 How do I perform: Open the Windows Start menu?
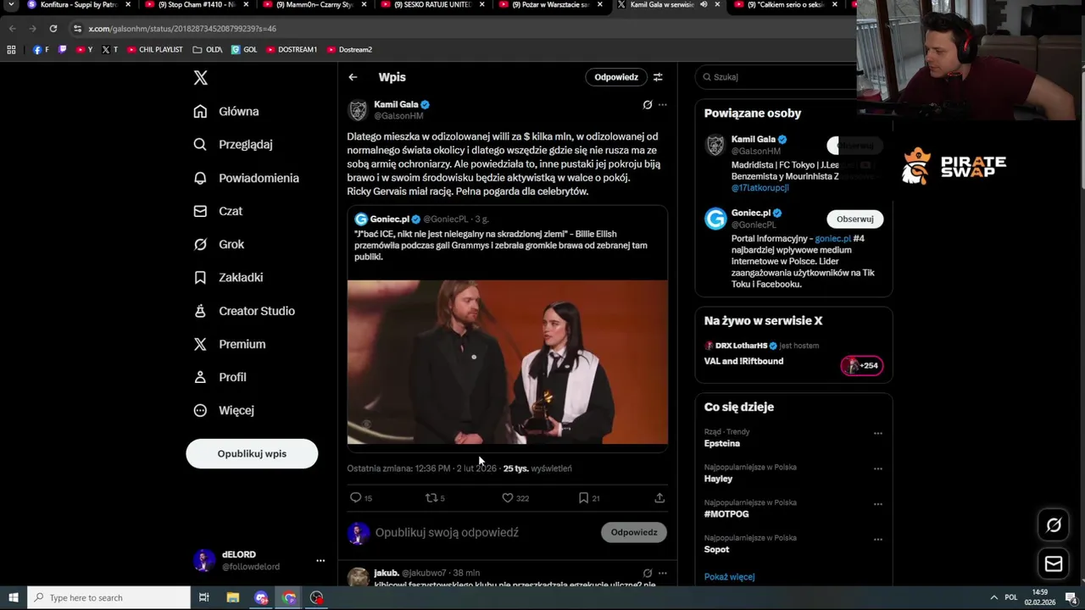click(13, 598)
